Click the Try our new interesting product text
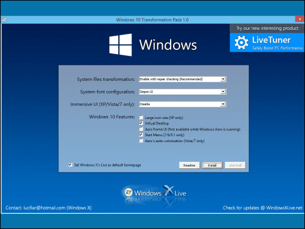Image resolution: width=305 pixels, height=229 pixels. tap(268, 29)
